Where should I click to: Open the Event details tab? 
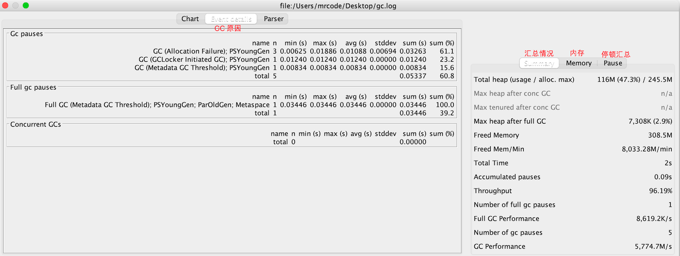pyautogui.click(x=231, y=19)
